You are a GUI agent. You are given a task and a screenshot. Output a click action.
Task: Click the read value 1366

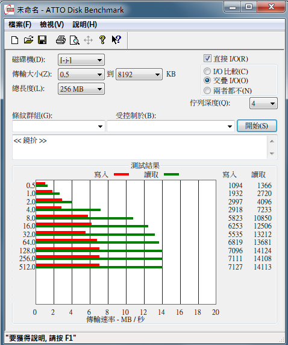click(265, 186)
